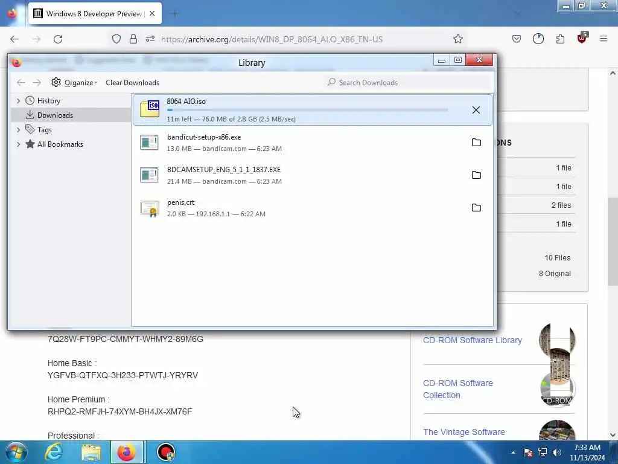The image size is (618, 464).
Task: Cancel the 8064 AIO.iso download
Action: [476, 110]
